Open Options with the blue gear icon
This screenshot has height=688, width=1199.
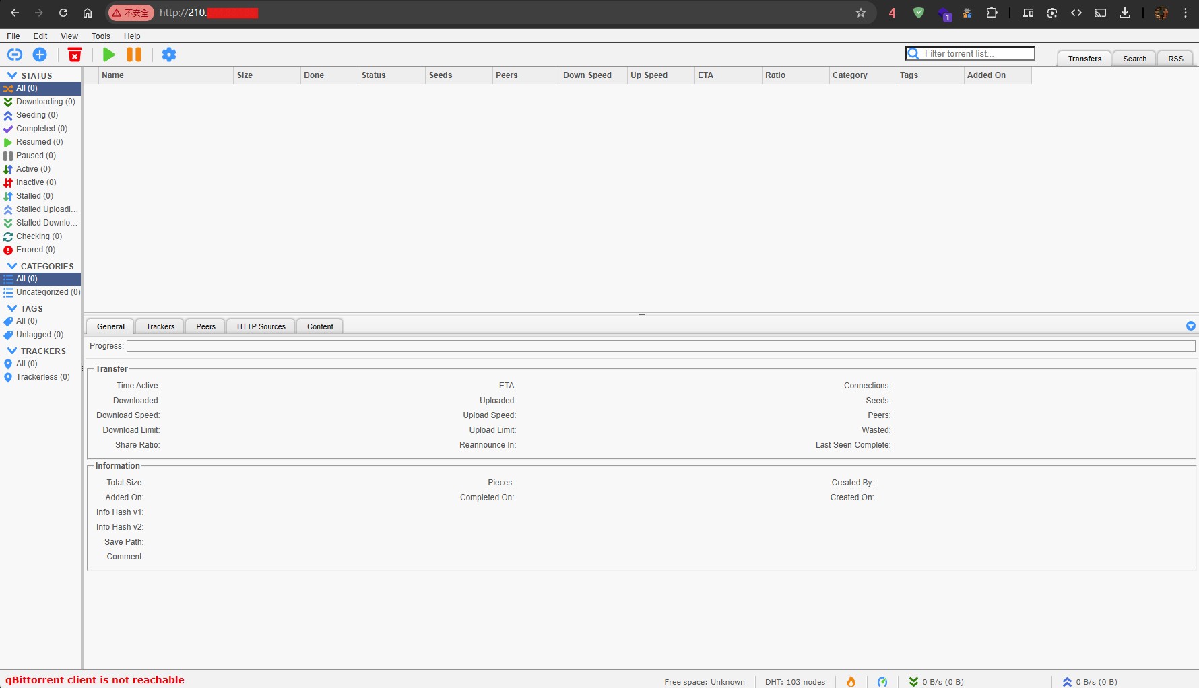point(169,55)
